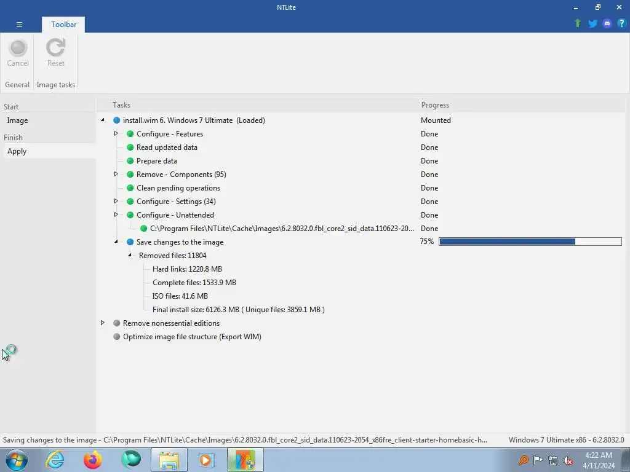
Task: Select the Final install size row
Action: point(238,310)
